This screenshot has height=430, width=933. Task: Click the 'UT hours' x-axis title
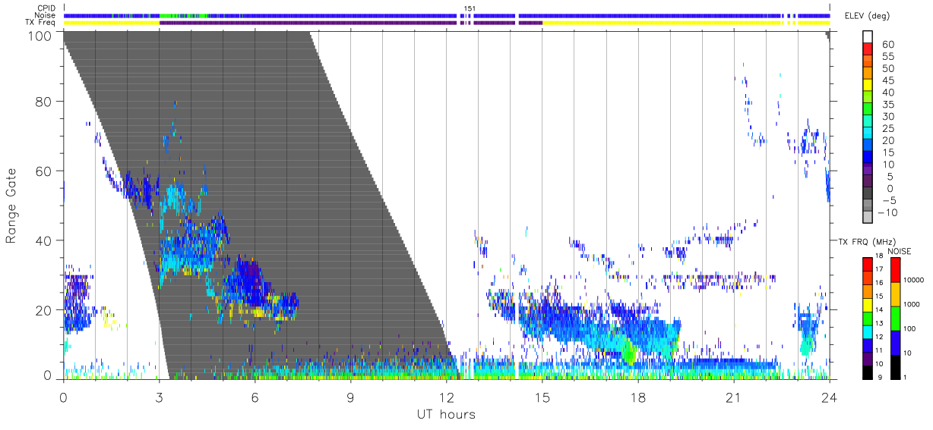tap(445, 414)
